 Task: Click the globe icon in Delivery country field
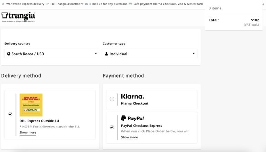click(9, 54)
